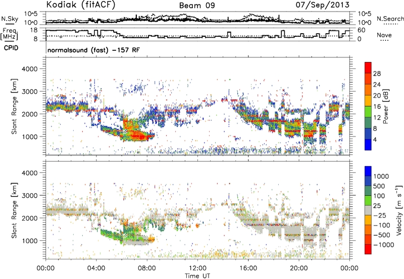
Task: Click the "-25" velocity colorbar label
Action: [381, 216]
